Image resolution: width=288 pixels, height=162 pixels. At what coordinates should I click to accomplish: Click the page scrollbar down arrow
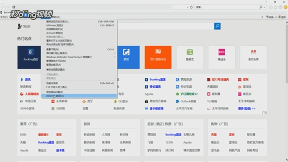pos(287,160)
